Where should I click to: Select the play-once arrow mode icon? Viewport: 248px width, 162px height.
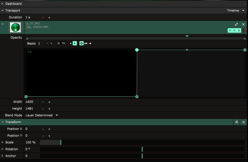[x=90, y=43]
